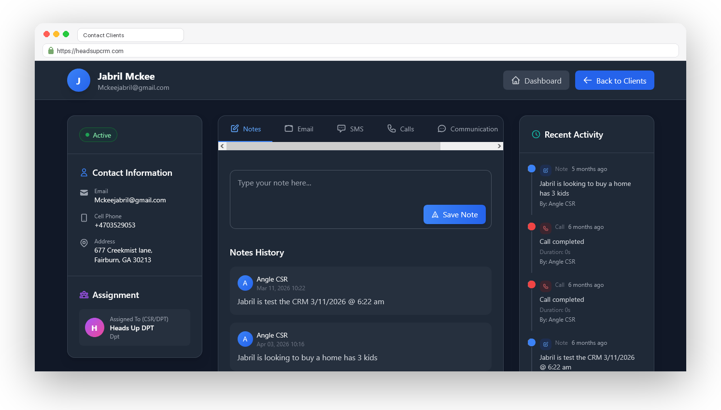Click the Heads Up DPT assignment name
721x410 pixels.
pyautogui.click(x=132, y=328)
